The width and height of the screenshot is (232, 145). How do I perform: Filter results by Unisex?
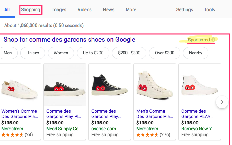(33, 53)
